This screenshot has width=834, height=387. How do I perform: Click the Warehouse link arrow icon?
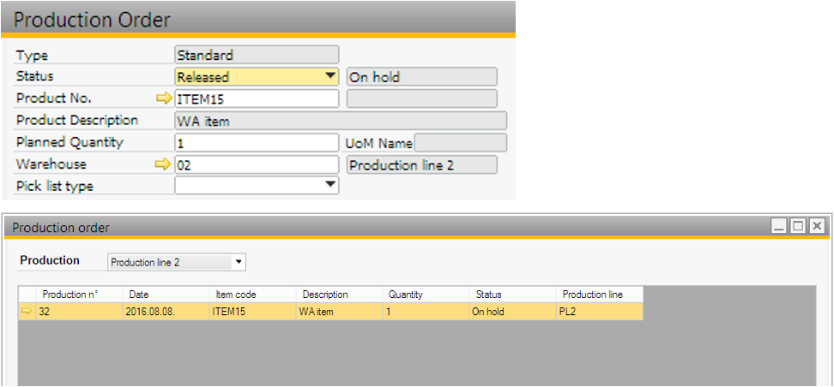(163, 165)
